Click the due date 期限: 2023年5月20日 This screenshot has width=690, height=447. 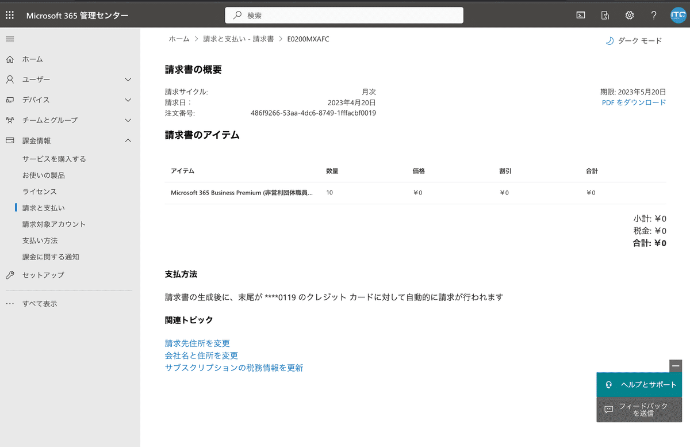click(x=633, y=91)
